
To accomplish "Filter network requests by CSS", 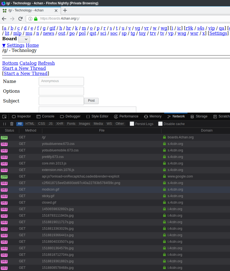I will click(x=41, y=124).
